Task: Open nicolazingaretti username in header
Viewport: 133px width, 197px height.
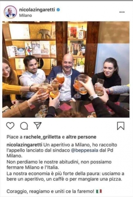Action: click(37, 10)
